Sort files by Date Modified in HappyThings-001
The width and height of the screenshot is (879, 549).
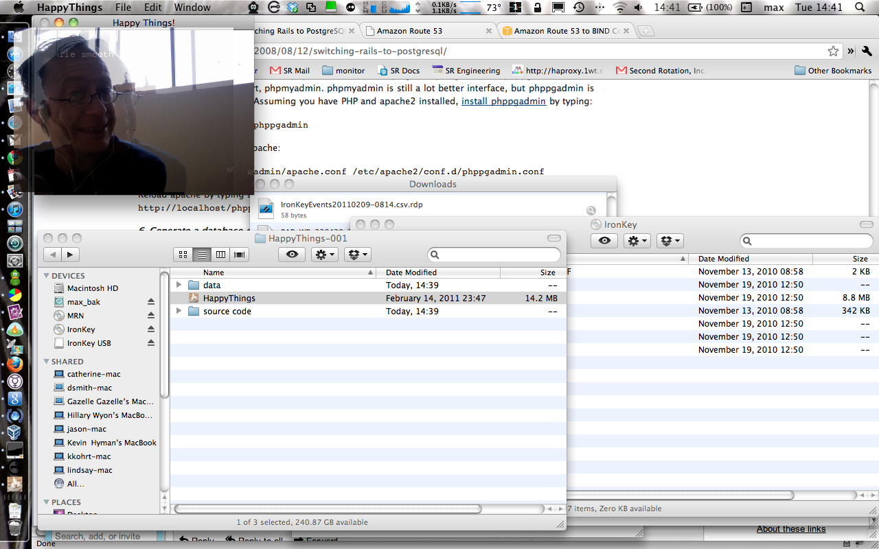click(x=438, y=272)
